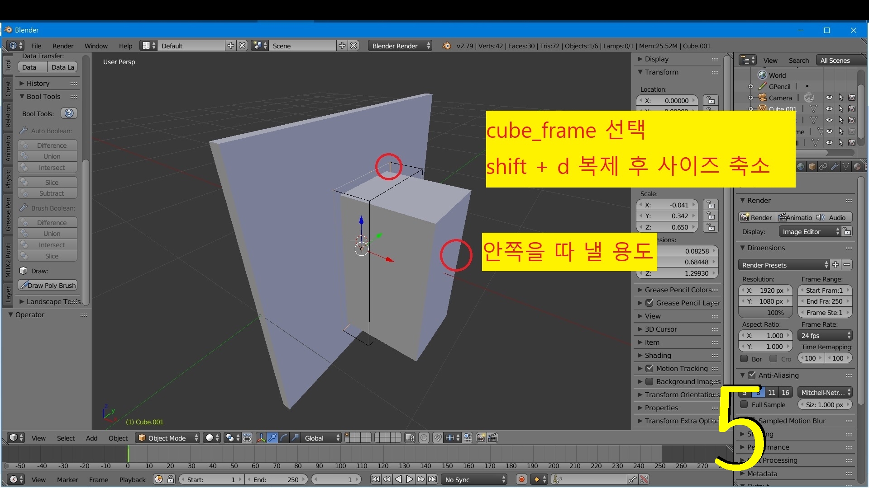The height and width of the screenshot is (488, 869).
Task: Toggle Scale Z lock icon
Action: pos(711,227)
